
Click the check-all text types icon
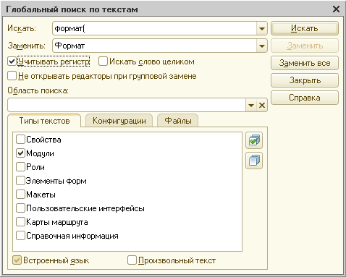click(254, 140)
